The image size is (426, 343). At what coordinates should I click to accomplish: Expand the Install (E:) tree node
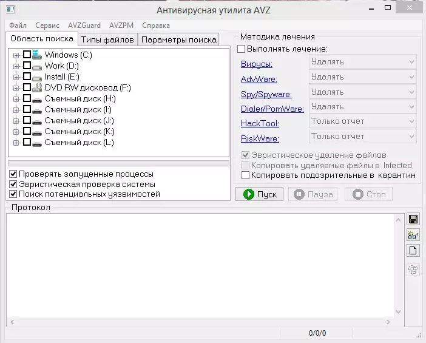(x=16, y=77)
